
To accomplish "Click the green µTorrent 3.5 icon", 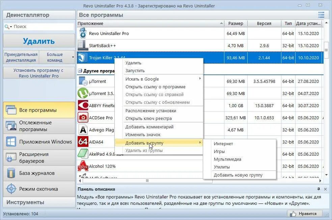I will point(83,93).
